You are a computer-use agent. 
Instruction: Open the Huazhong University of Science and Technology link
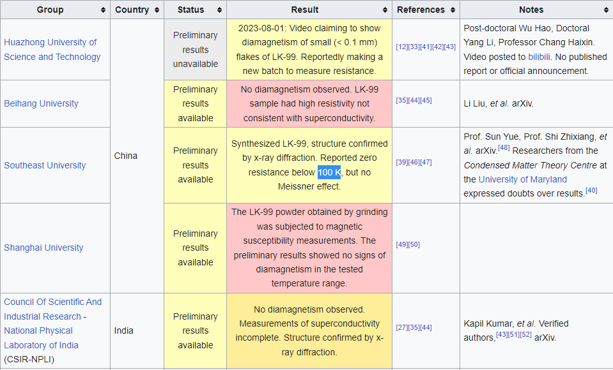(x=52, y=50)
